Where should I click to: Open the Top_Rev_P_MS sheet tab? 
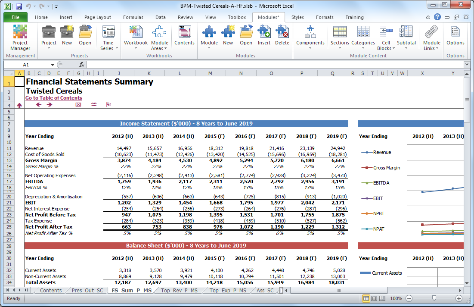[179, 290]
